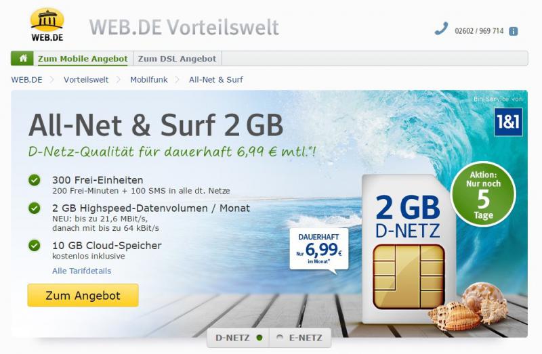Screen dimensions: 542x354
Task: Click the Aktion Nur noch 5 Tage badge
Action: (483, 194)
